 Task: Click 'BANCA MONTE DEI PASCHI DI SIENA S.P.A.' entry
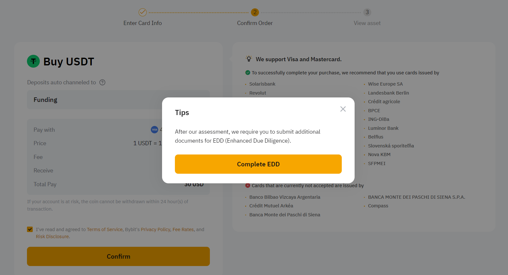click(x=417, y=197)
